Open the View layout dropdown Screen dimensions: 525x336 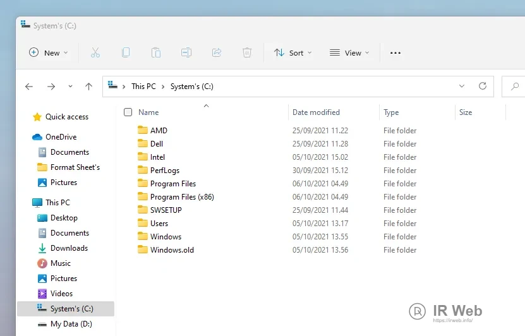coord(349,53)
